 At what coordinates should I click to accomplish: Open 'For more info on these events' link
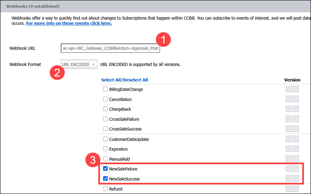[69, 23]
